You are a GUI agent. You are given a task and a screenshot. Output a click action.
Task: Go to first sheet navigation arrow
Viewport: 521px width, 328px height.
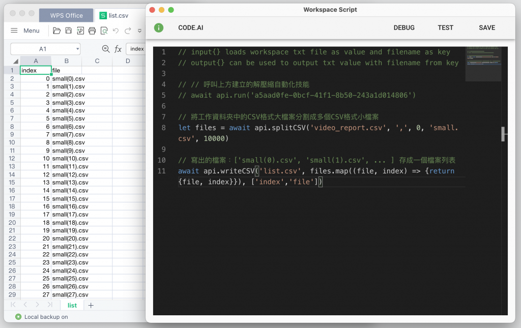pyautogui.click(x=13, y=305)
